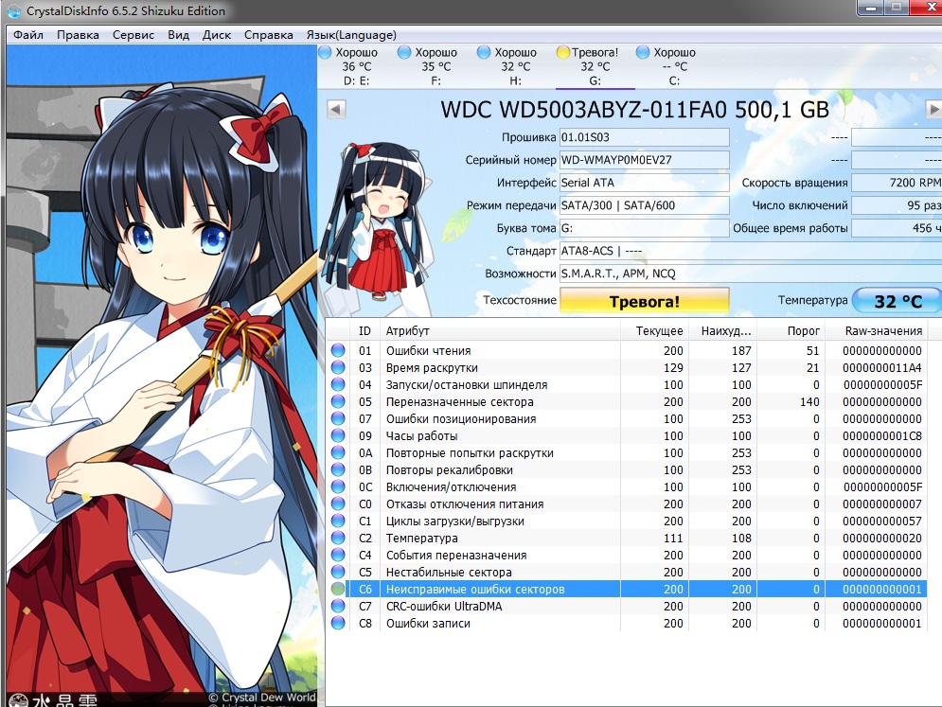Open the Правка menu

click(78, 35)
